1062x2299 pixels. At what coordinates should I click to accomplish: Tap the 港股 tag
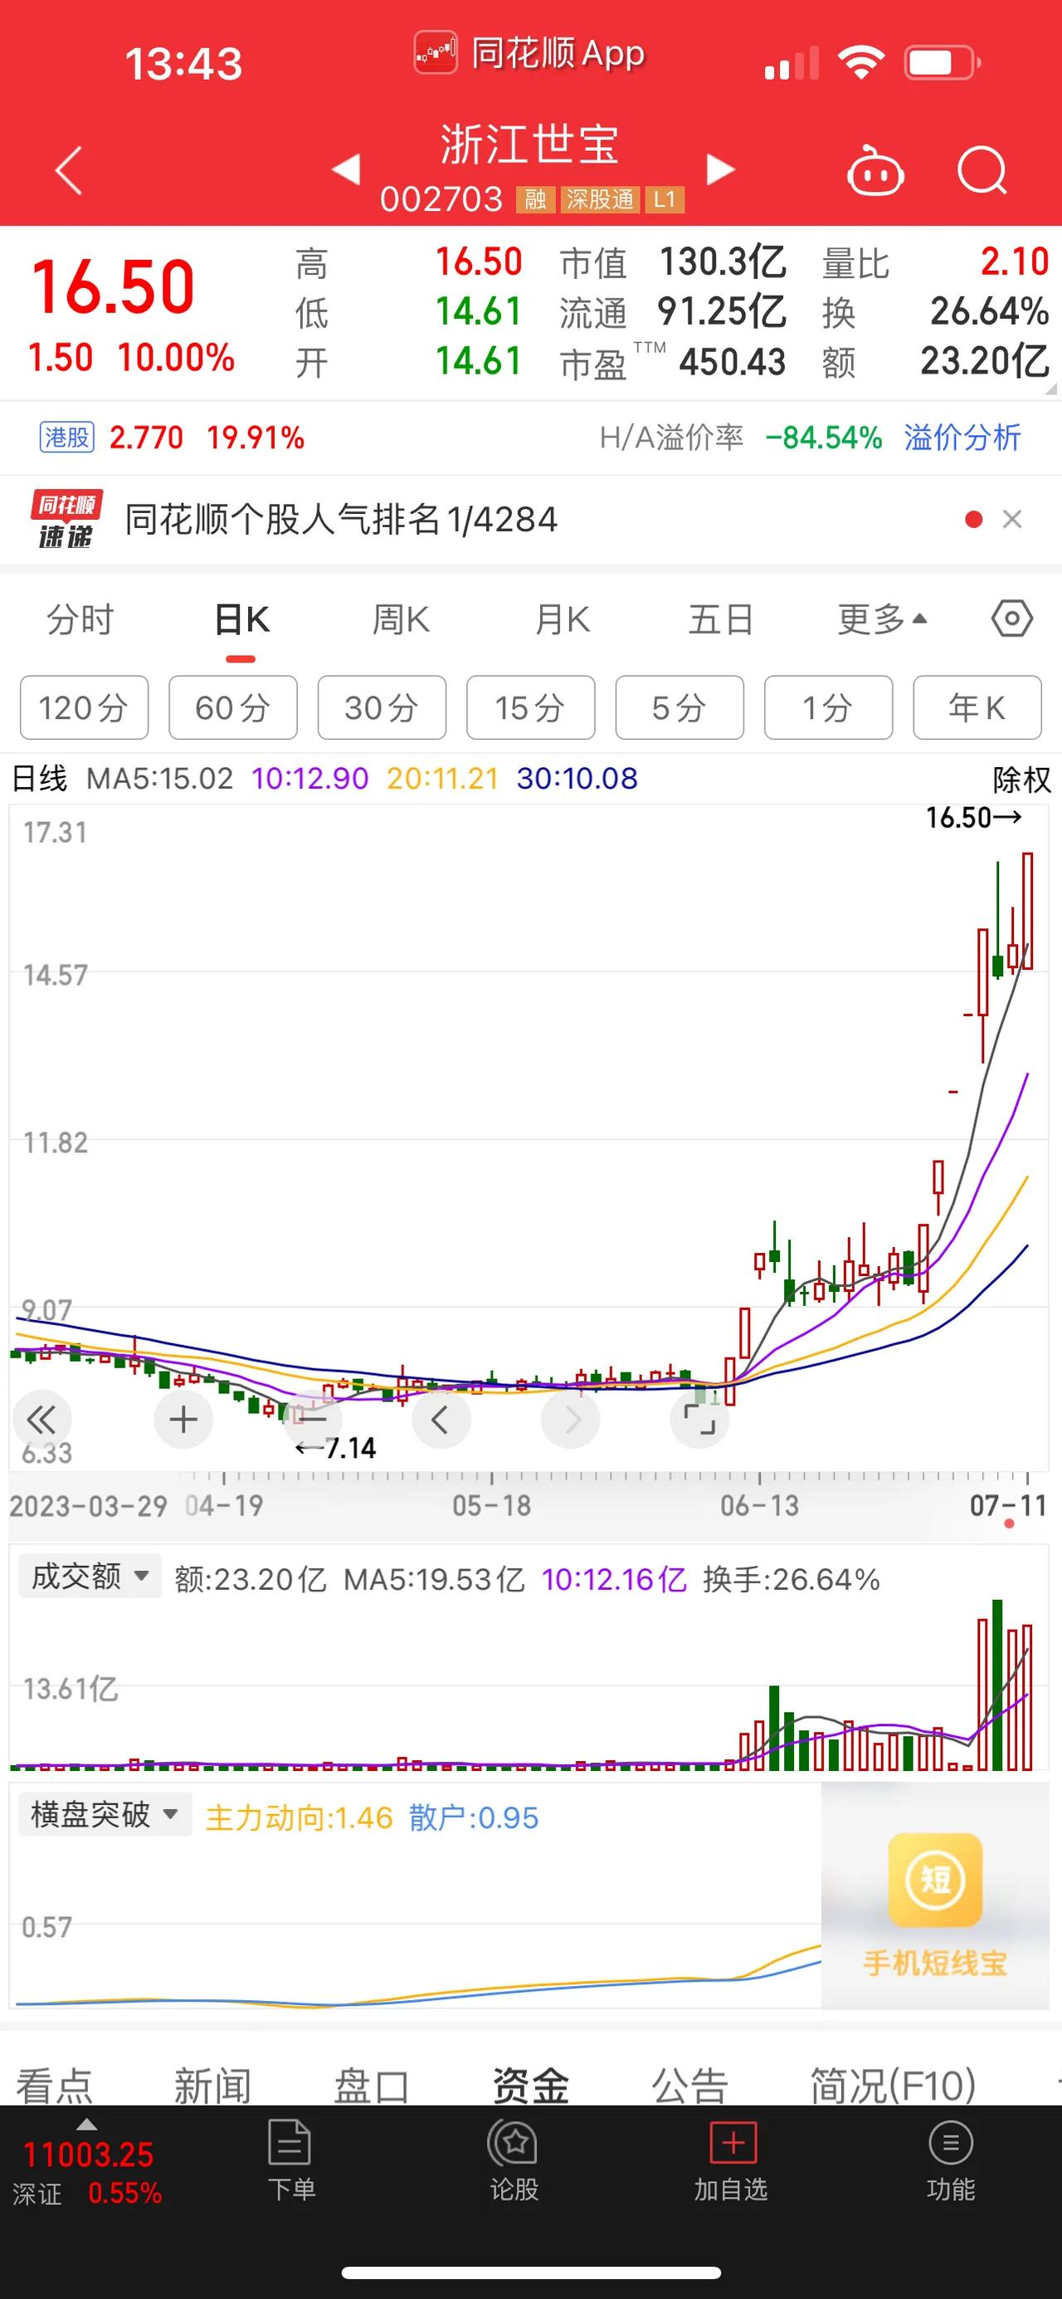click(x=68, y=438)
